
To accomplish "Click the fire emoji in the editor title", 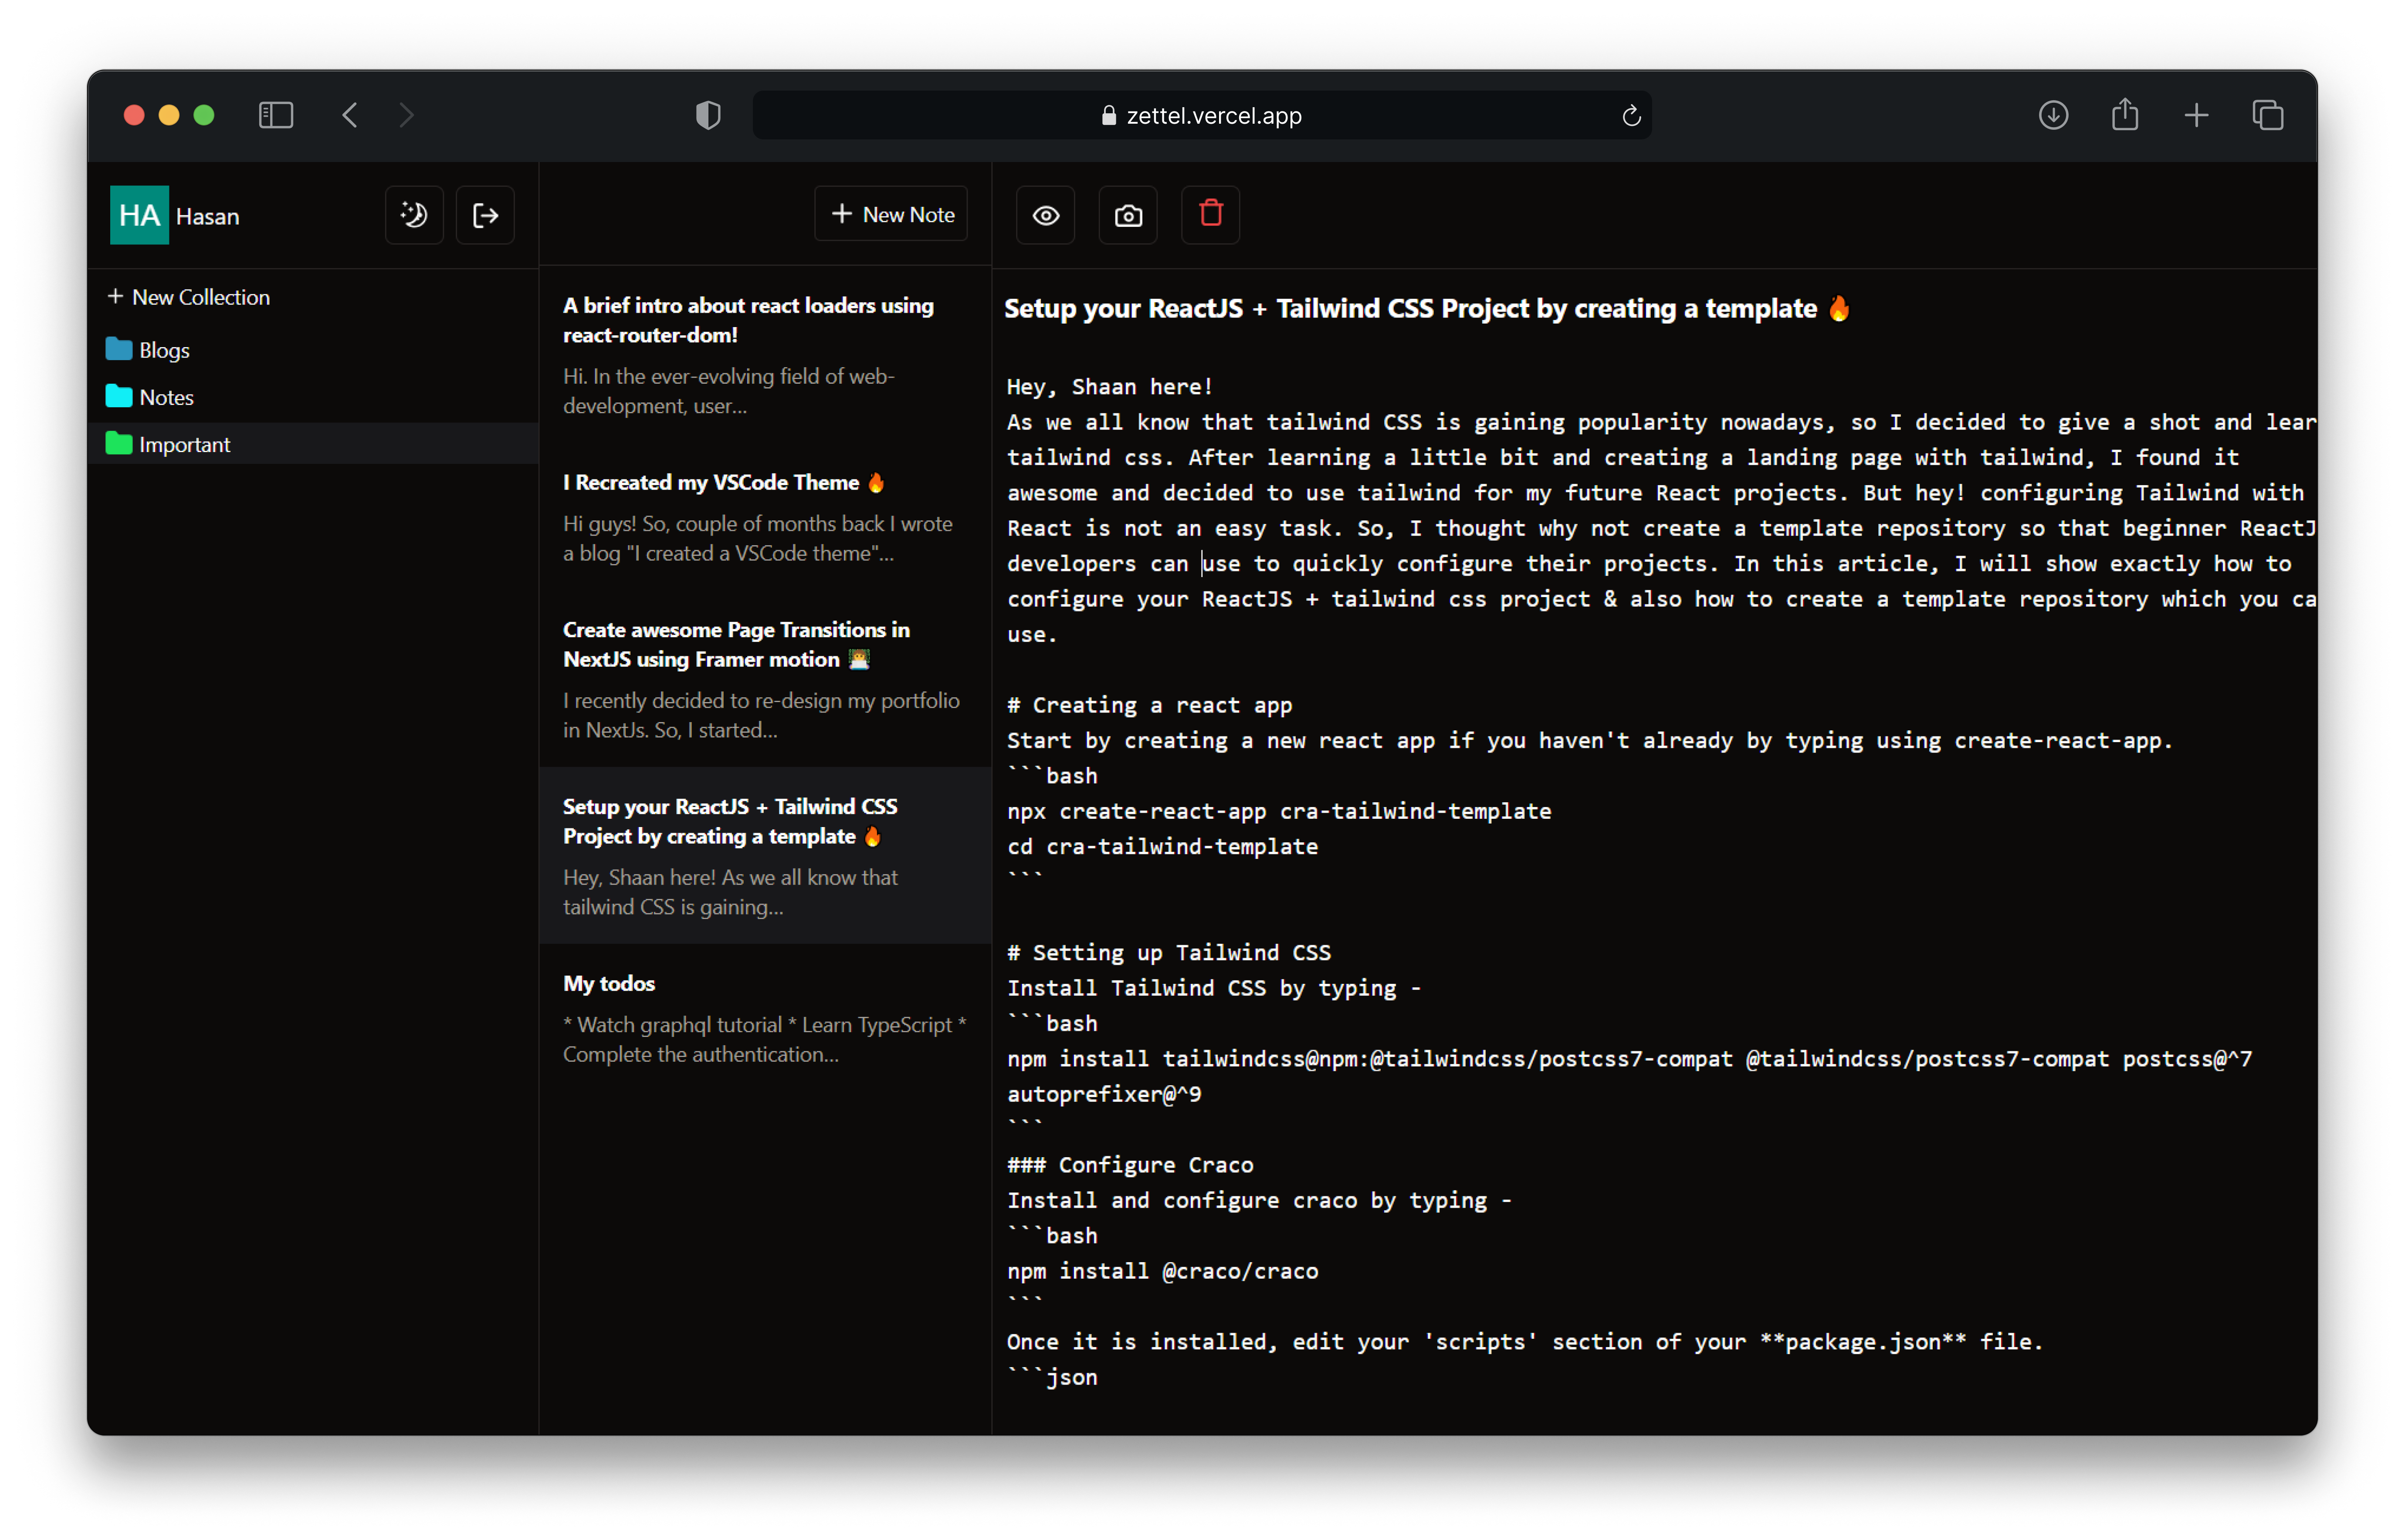I will click(x=1839, y=308).
